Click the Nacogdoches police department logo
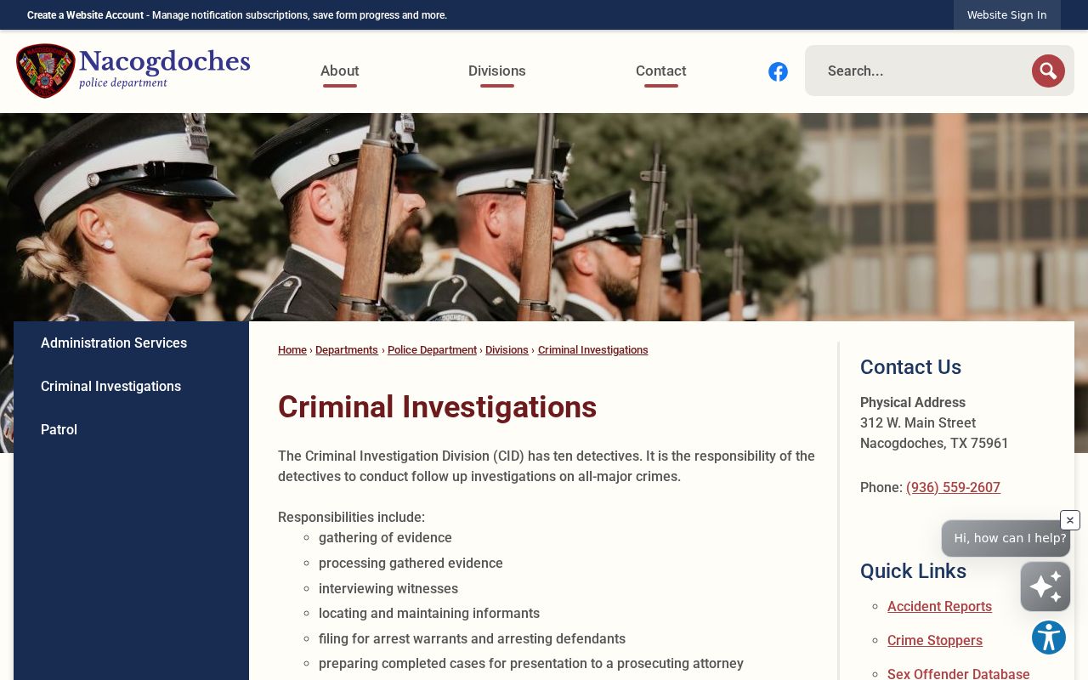This screenshot has height=680, width=1088. 133,71
